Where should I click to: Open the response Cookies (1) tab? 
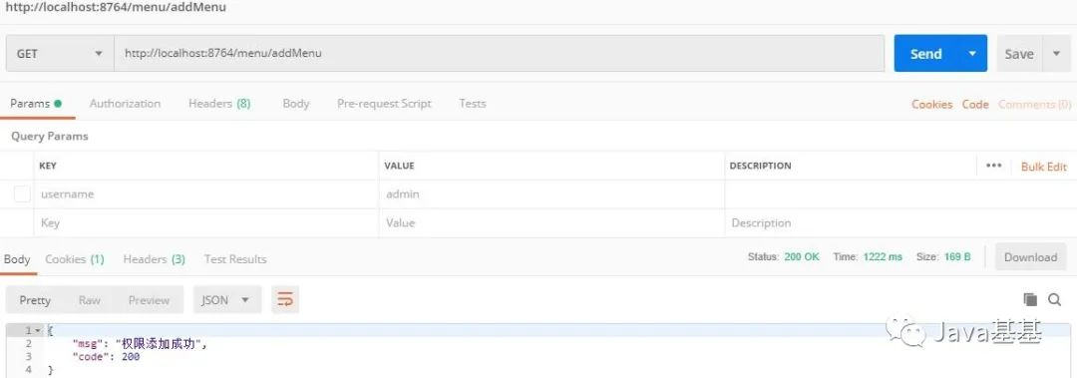tap(74, 259)
